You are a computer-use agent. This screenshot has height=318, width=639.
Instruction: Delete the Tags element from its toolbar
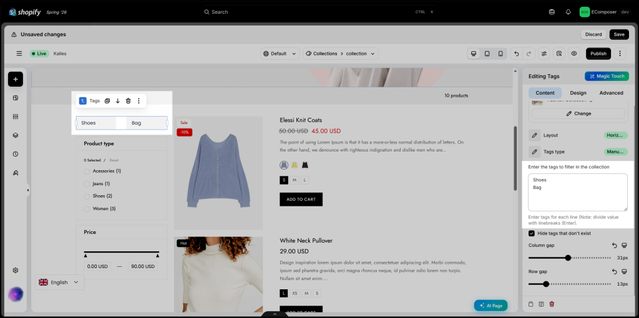[128, 100]
